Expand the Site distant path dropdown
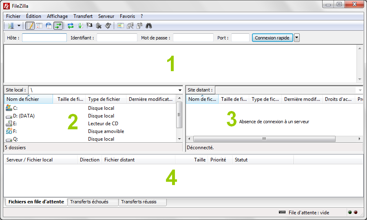 (x=360, y=90)
